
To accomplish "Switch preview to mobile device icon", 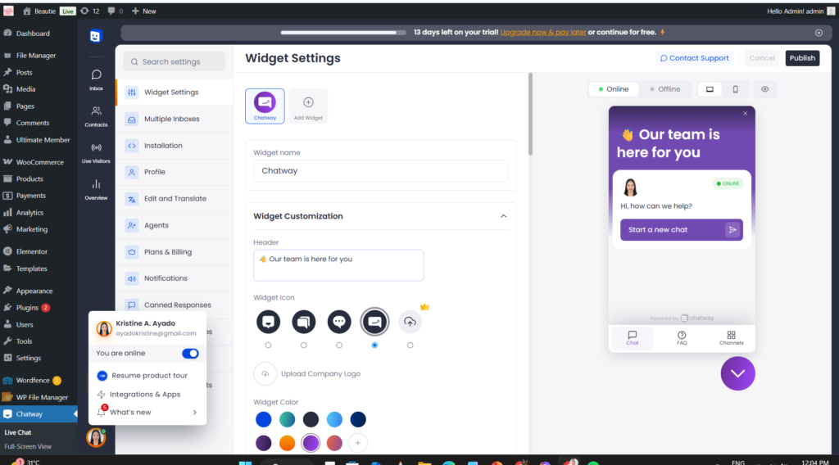I will pos(735,89).
